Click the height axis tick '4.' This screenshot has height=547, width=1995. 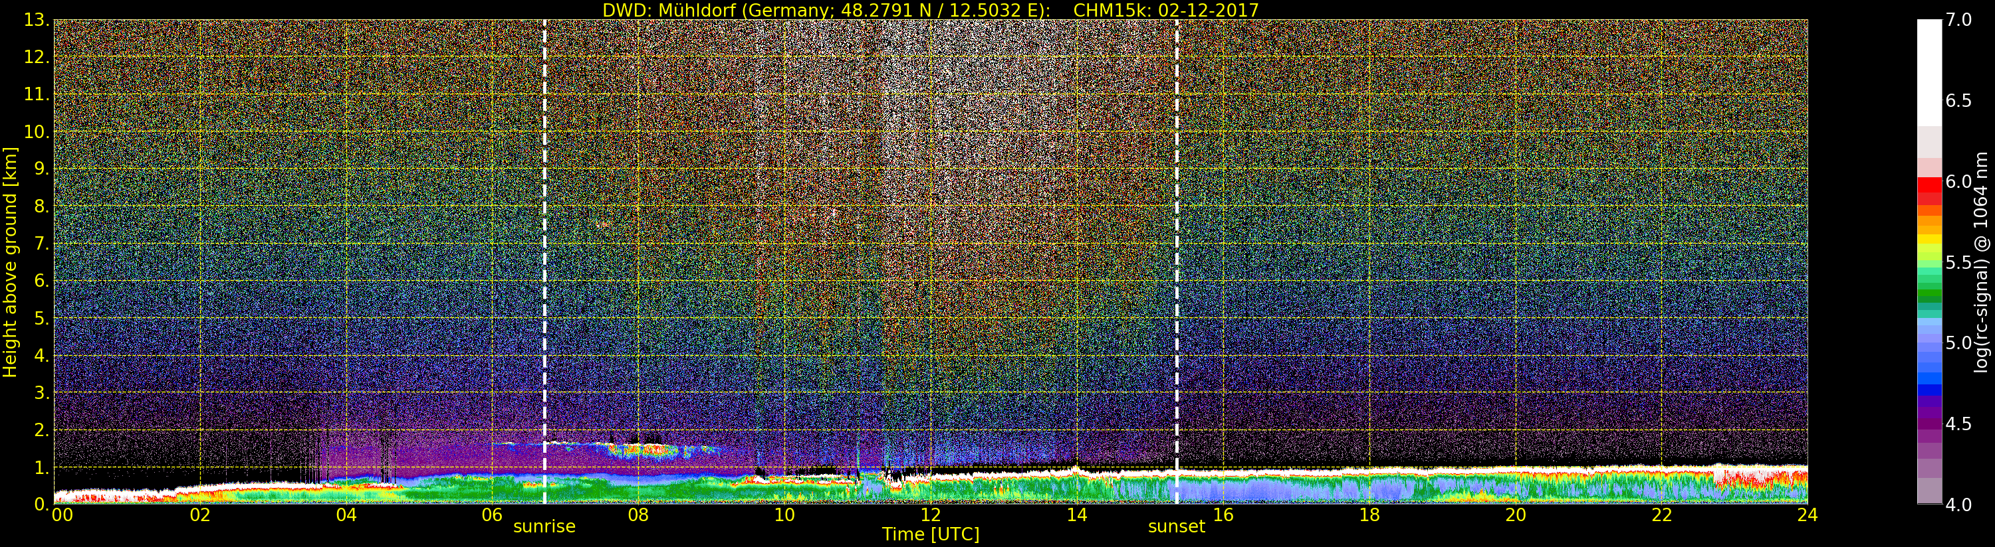[41, 355]
